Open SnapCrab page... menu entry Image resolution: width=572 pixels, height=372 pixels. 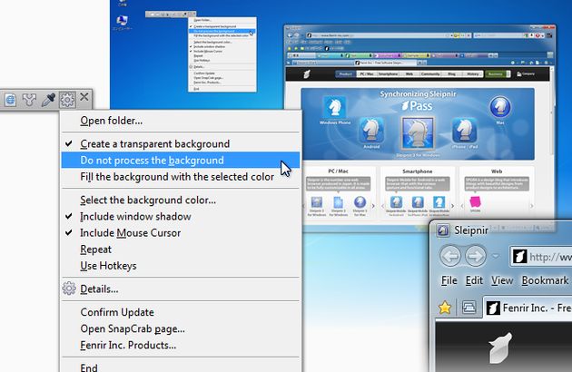point(181,328)
